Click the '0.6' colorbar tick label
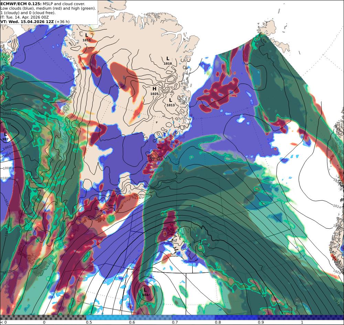Viewport: 344px width, 325px height. pos(132,322)
